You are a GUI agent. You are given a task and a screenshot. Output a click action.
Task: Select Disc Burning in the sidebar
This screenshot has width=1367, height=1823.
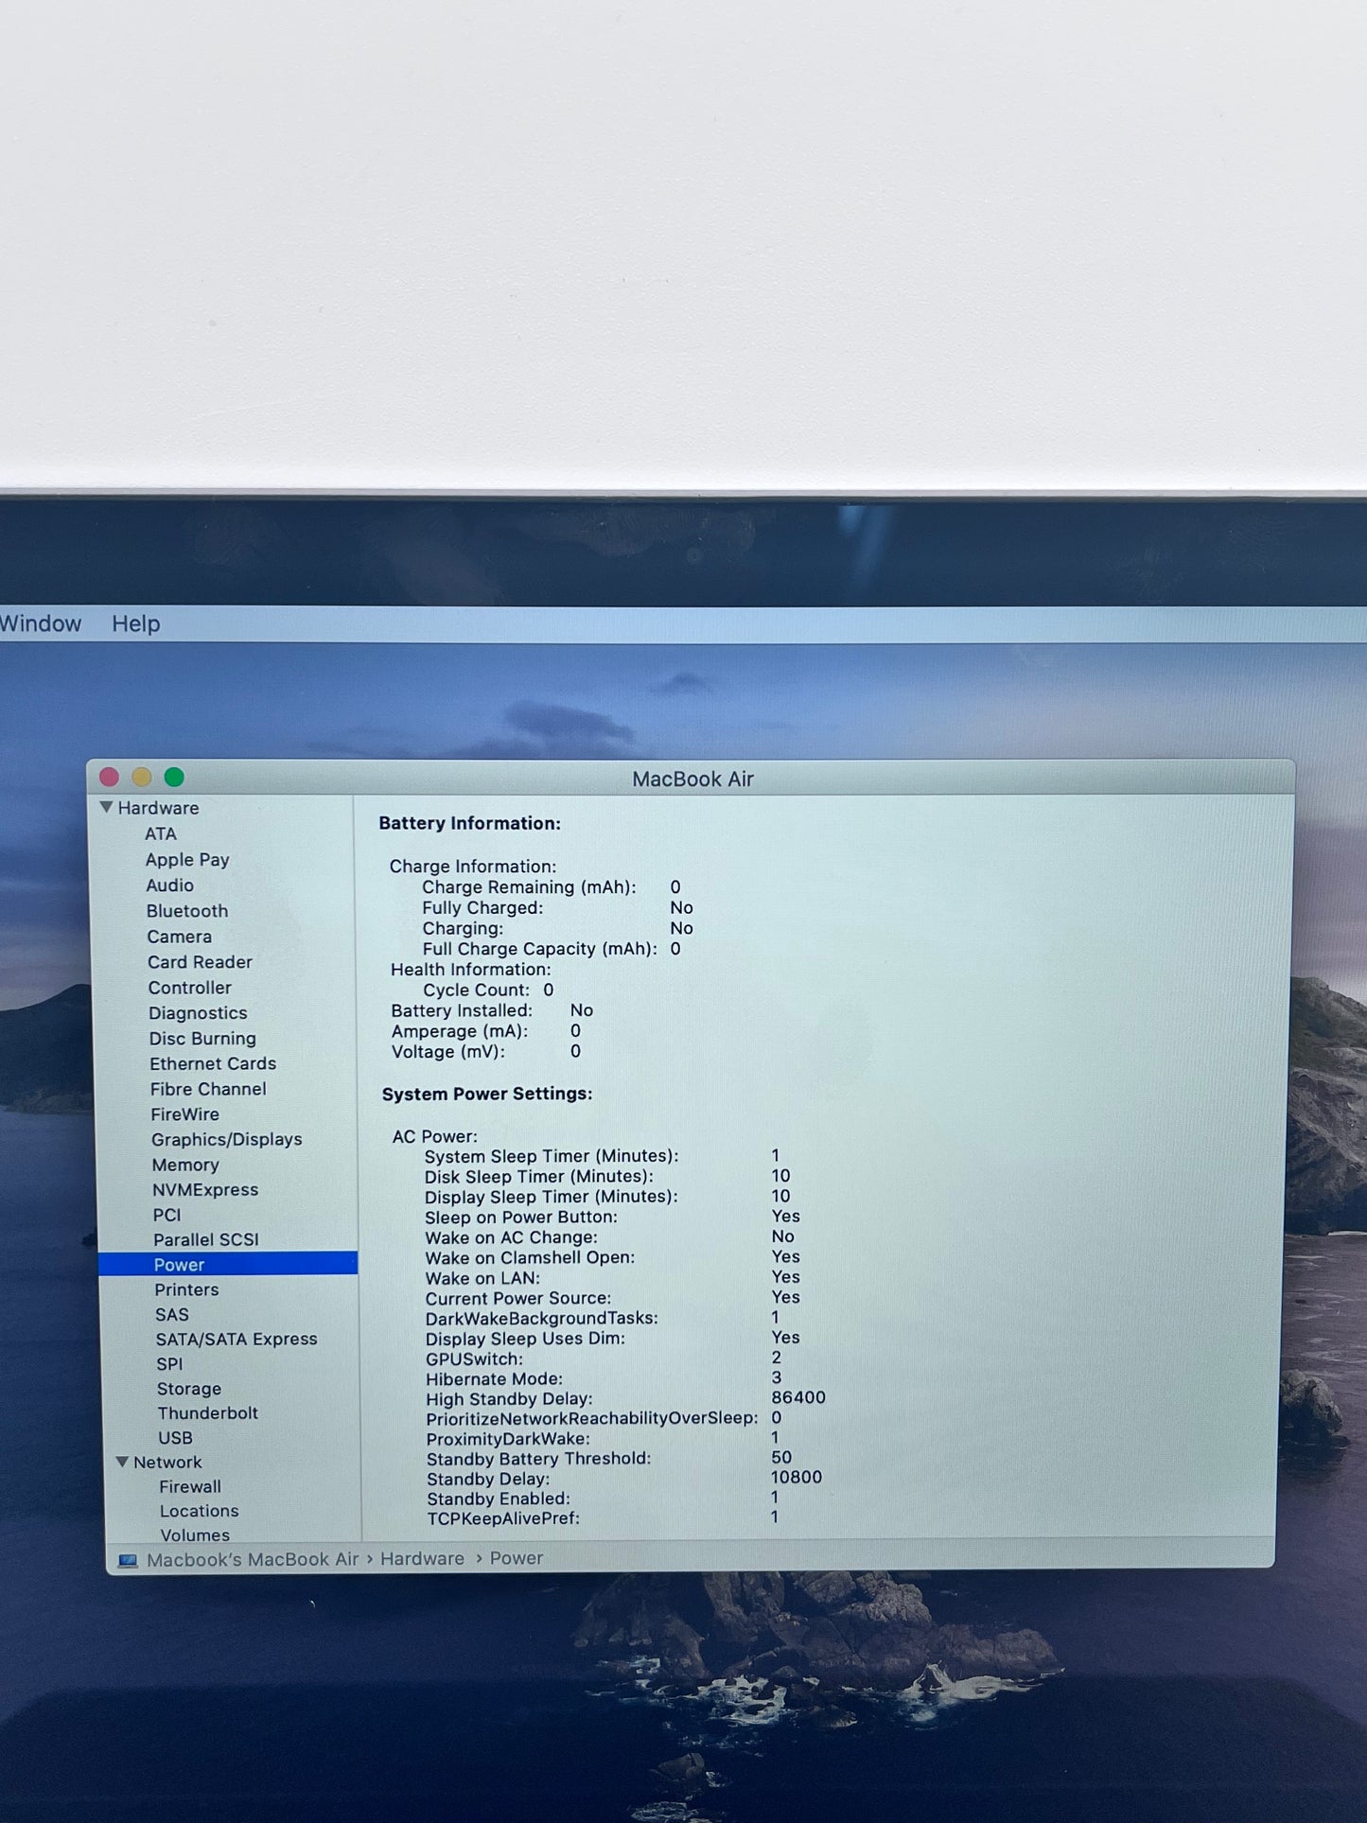tap(202, 1038)
